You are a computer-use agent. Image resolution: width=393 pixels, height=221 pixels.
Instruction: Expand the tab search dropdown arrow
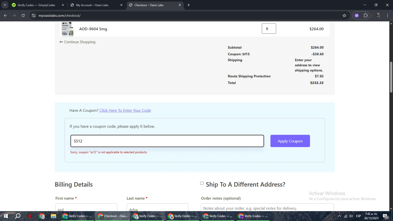pos(5,5)
